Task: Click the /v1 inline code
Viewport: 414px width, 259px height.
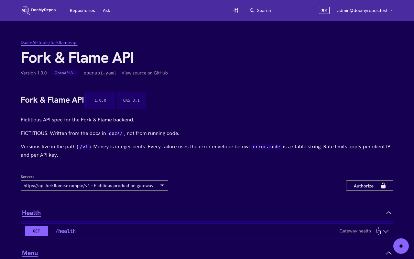Action: tap(84, 147)
